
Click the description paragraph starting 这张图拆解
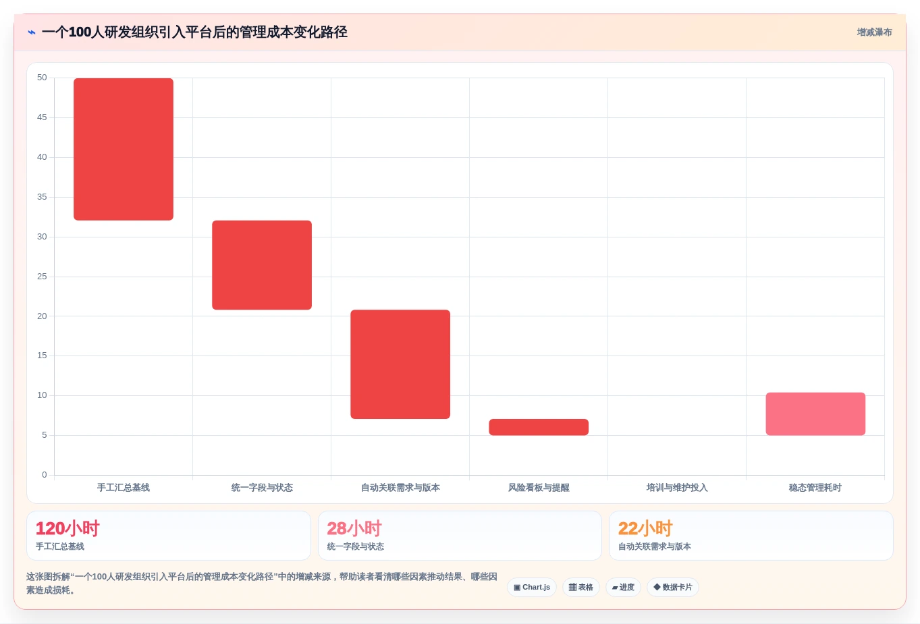[x=262, y=584]
